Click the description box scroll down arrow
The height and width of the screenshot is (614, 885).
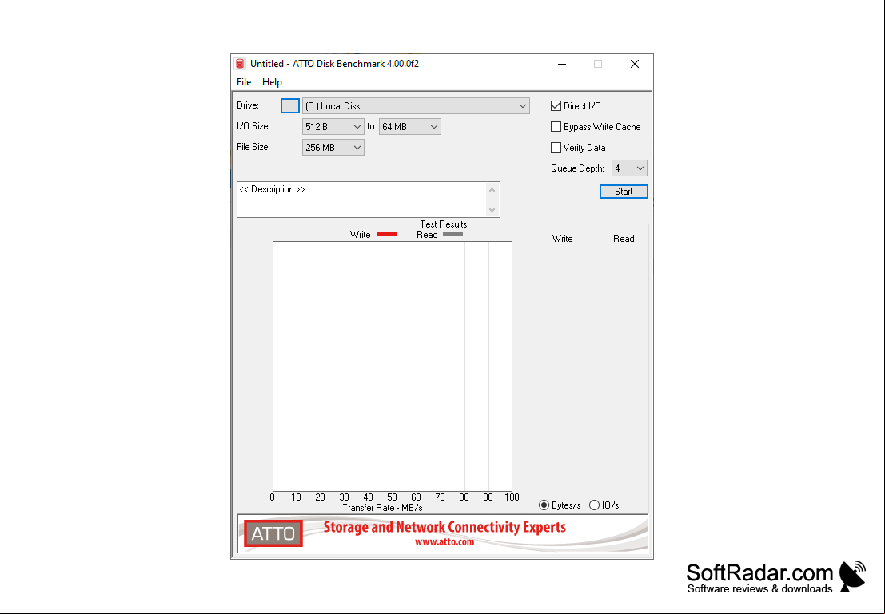[492, 210]
